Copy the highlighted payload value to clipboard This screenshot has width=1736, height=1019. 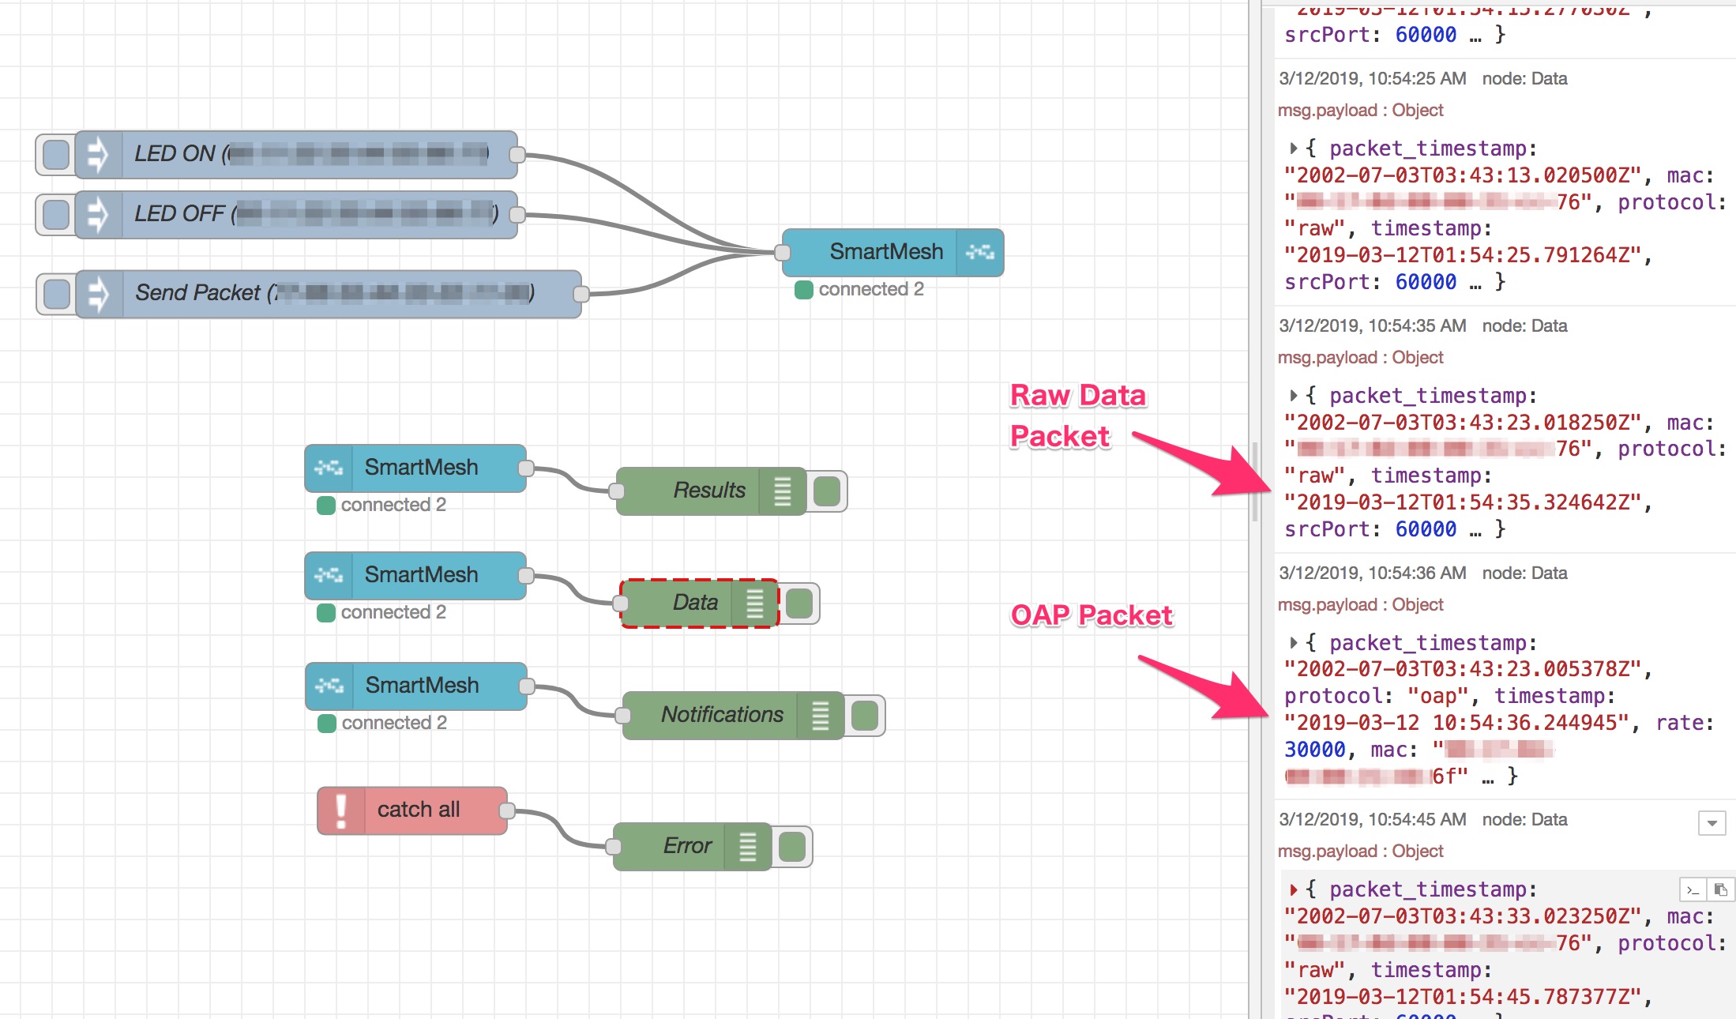(1720, 890)
